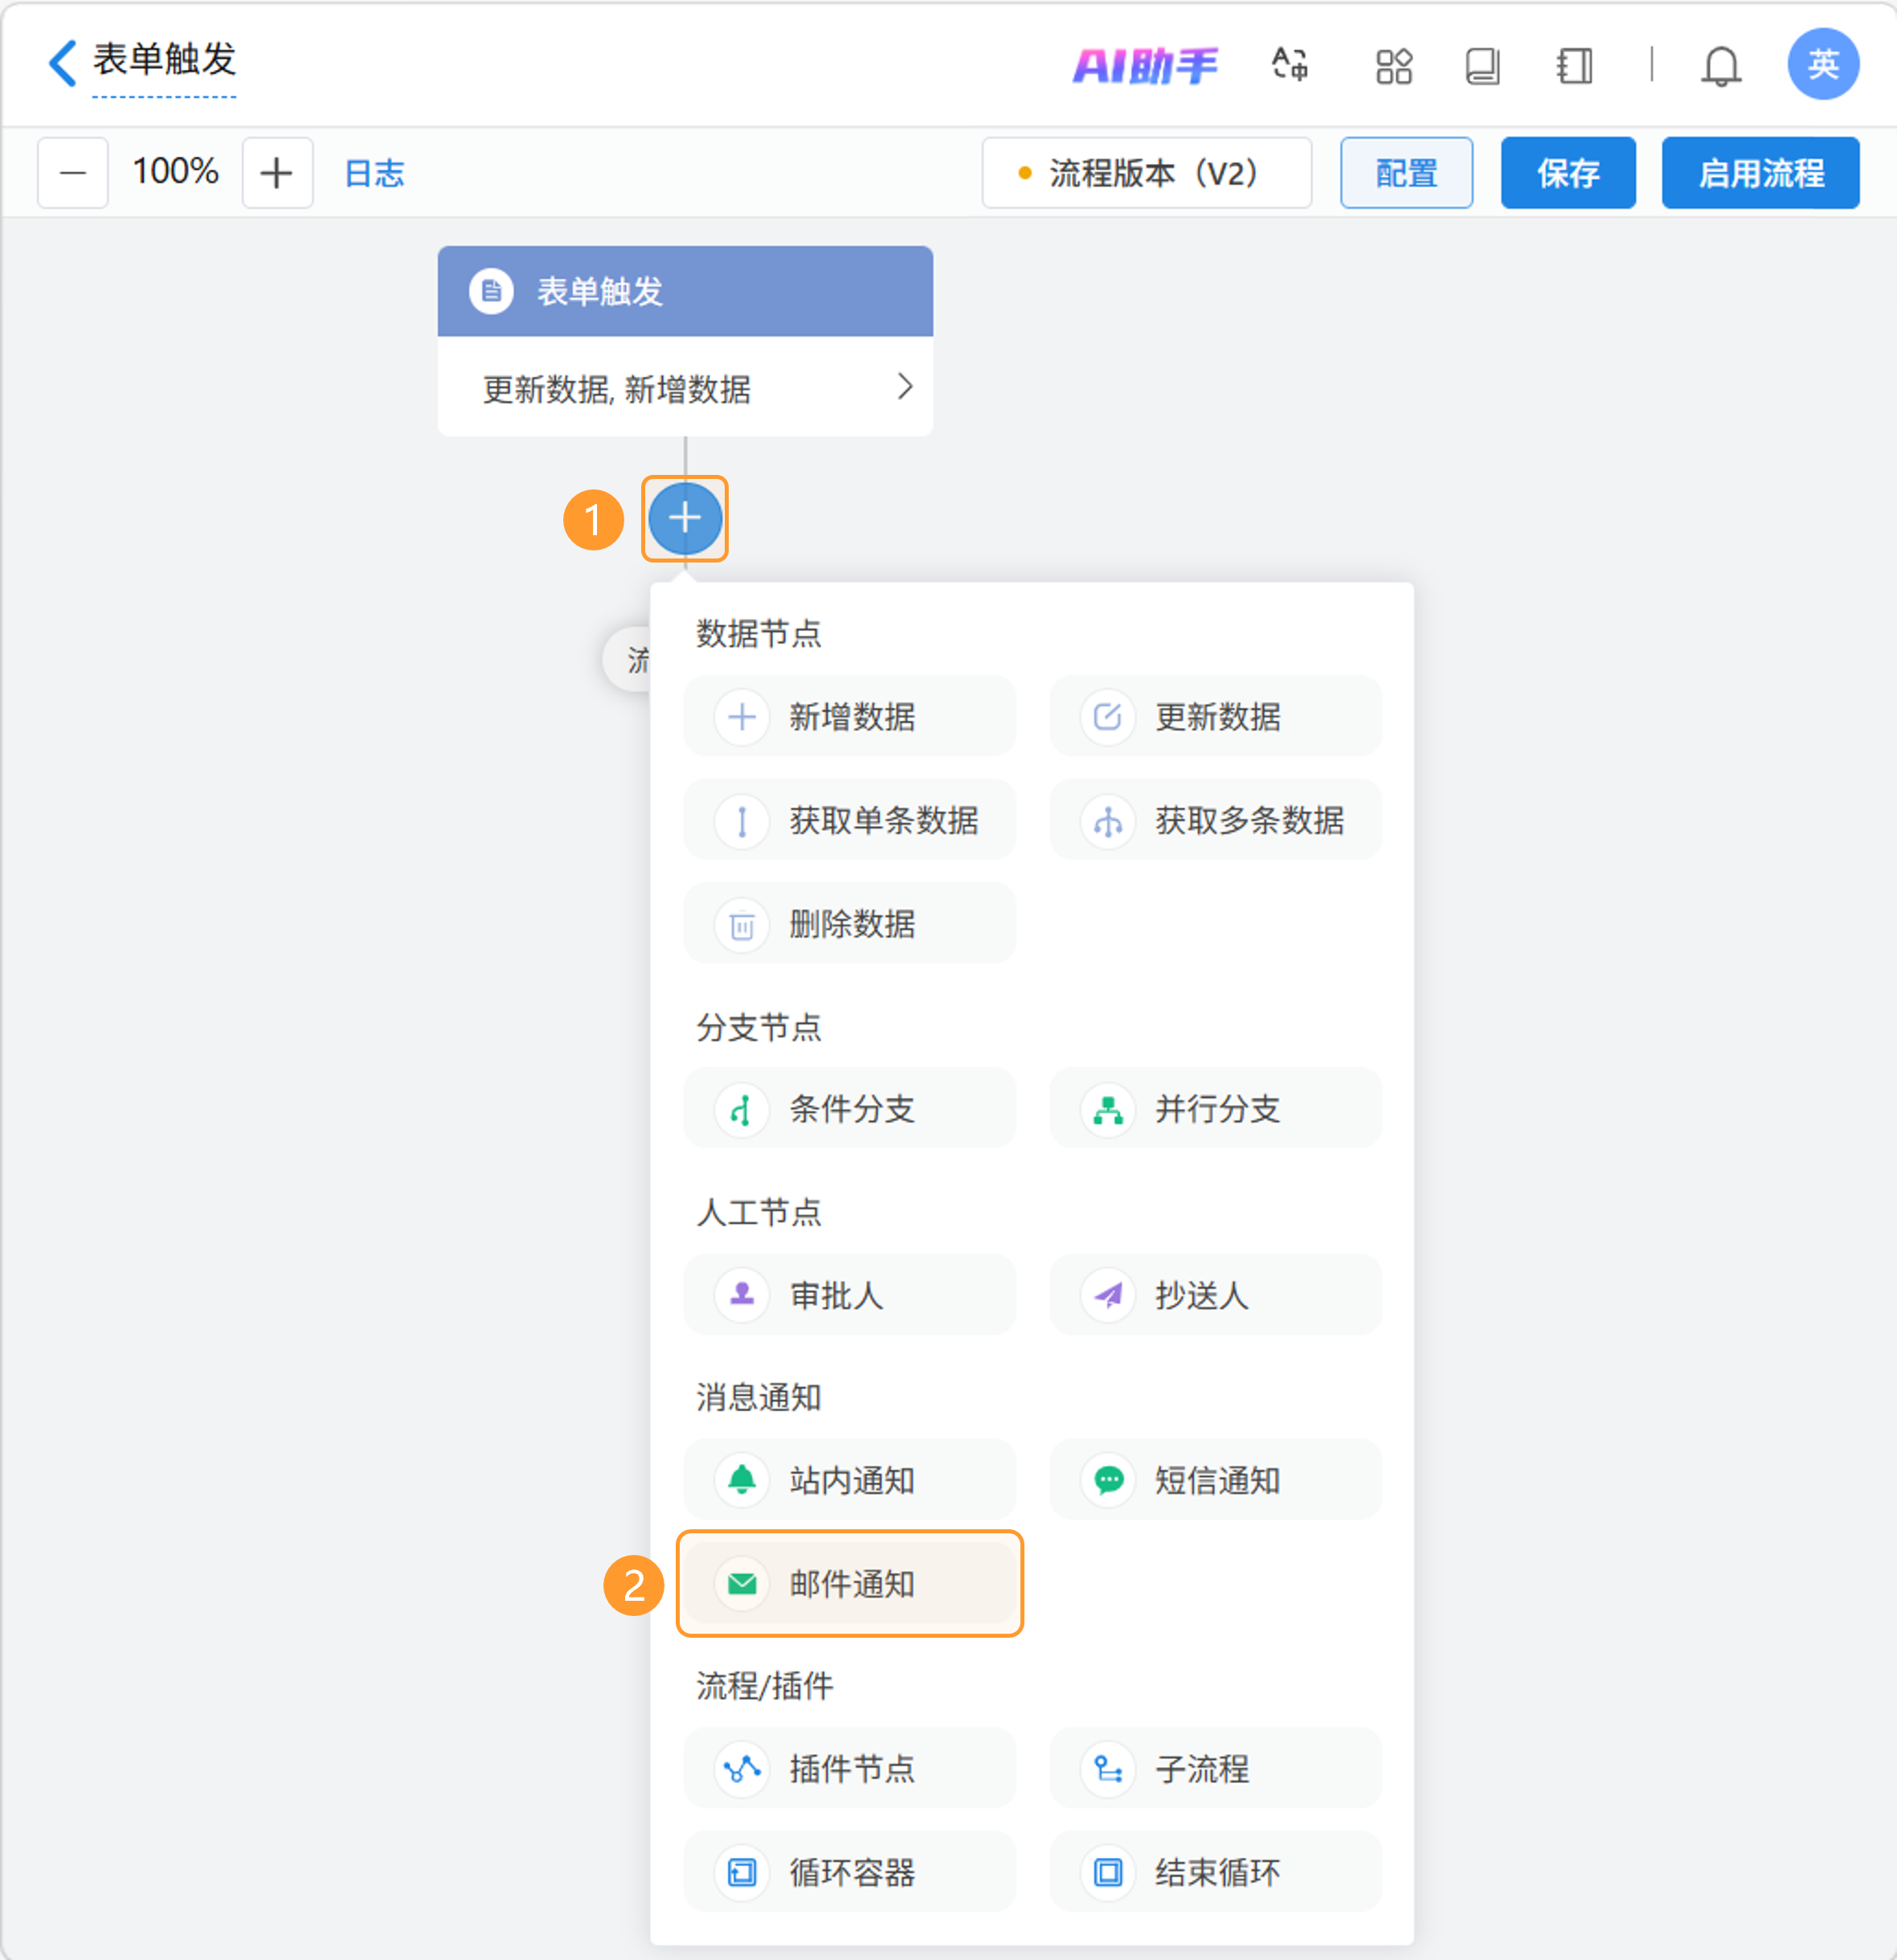Open the 流程版本 (V2) dropdown
This screenshot has width=1897, height=1960.
1146,173
